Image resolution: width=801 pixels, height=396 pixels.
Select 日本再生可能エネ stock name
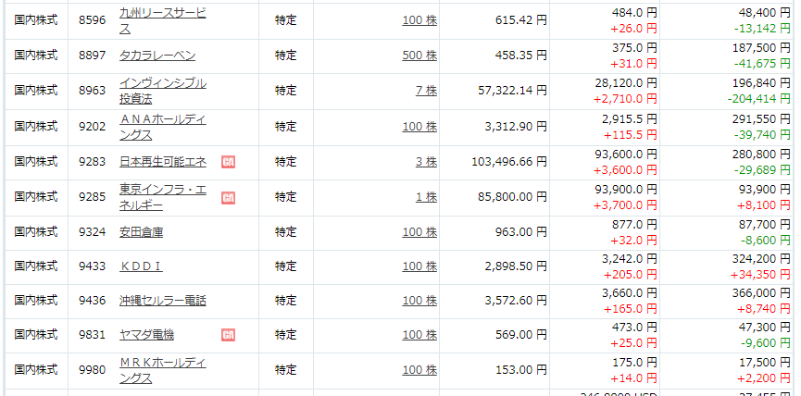[x=162, y=162]
